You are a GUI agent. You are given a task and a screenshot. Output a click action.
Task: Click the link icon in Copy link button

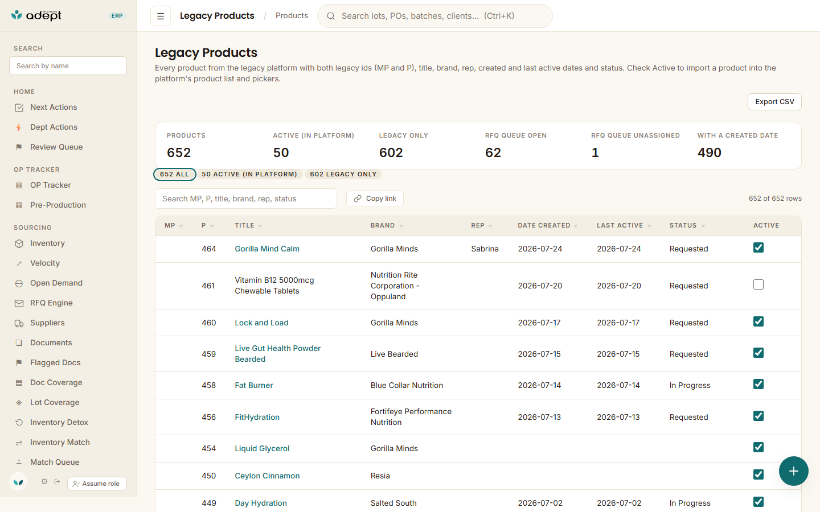point(358,199)
